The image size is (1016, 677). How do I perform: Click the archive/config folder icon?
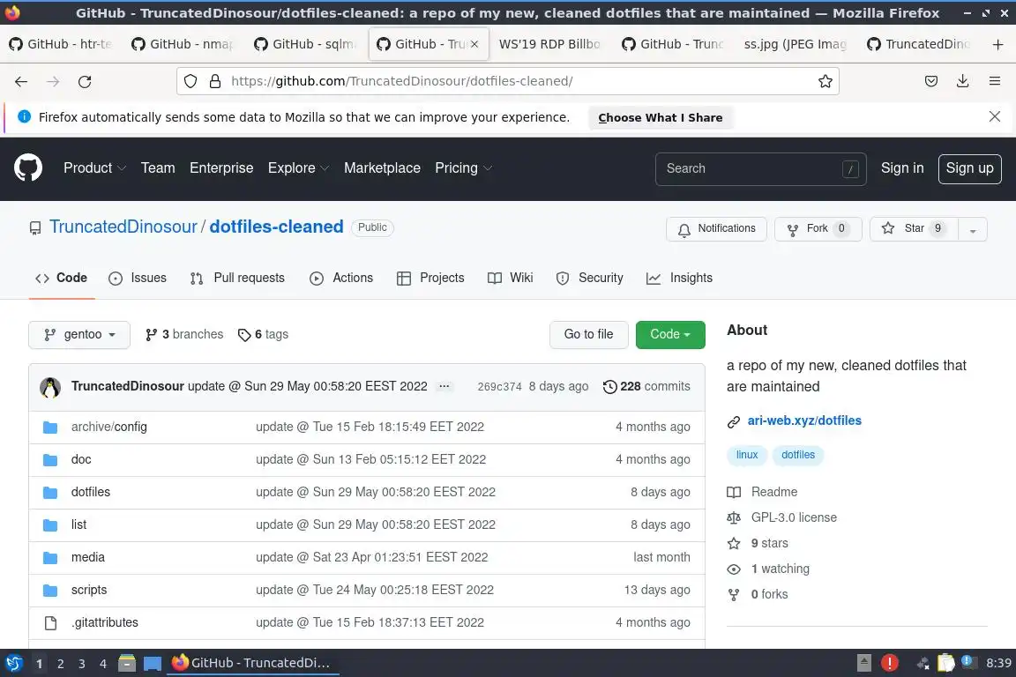point(50,427)
